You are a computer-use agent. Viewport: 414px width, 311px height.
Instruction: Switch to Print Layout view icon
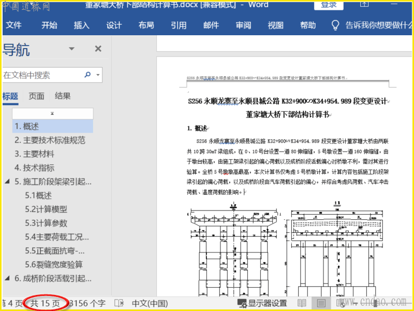click(x=321, y=303)
